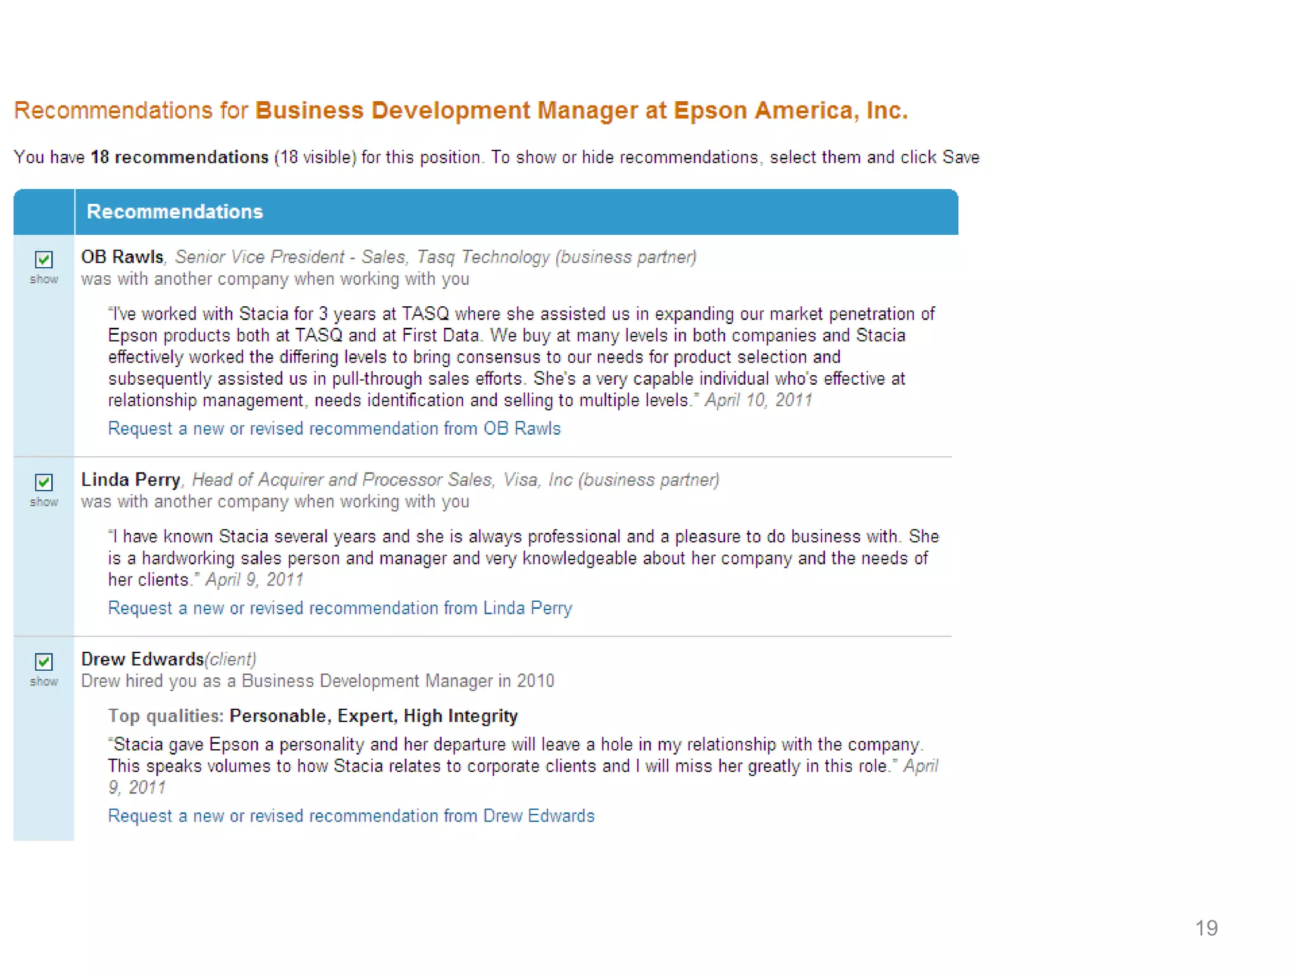Click the Top qualities line for Drew Edwards
Screen dimensions: 1296x972
tap(313, 716)
